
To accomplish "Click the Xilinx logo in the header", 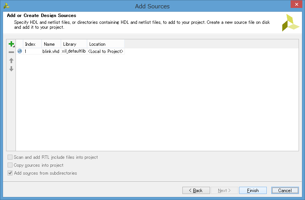I will [290, 23].
